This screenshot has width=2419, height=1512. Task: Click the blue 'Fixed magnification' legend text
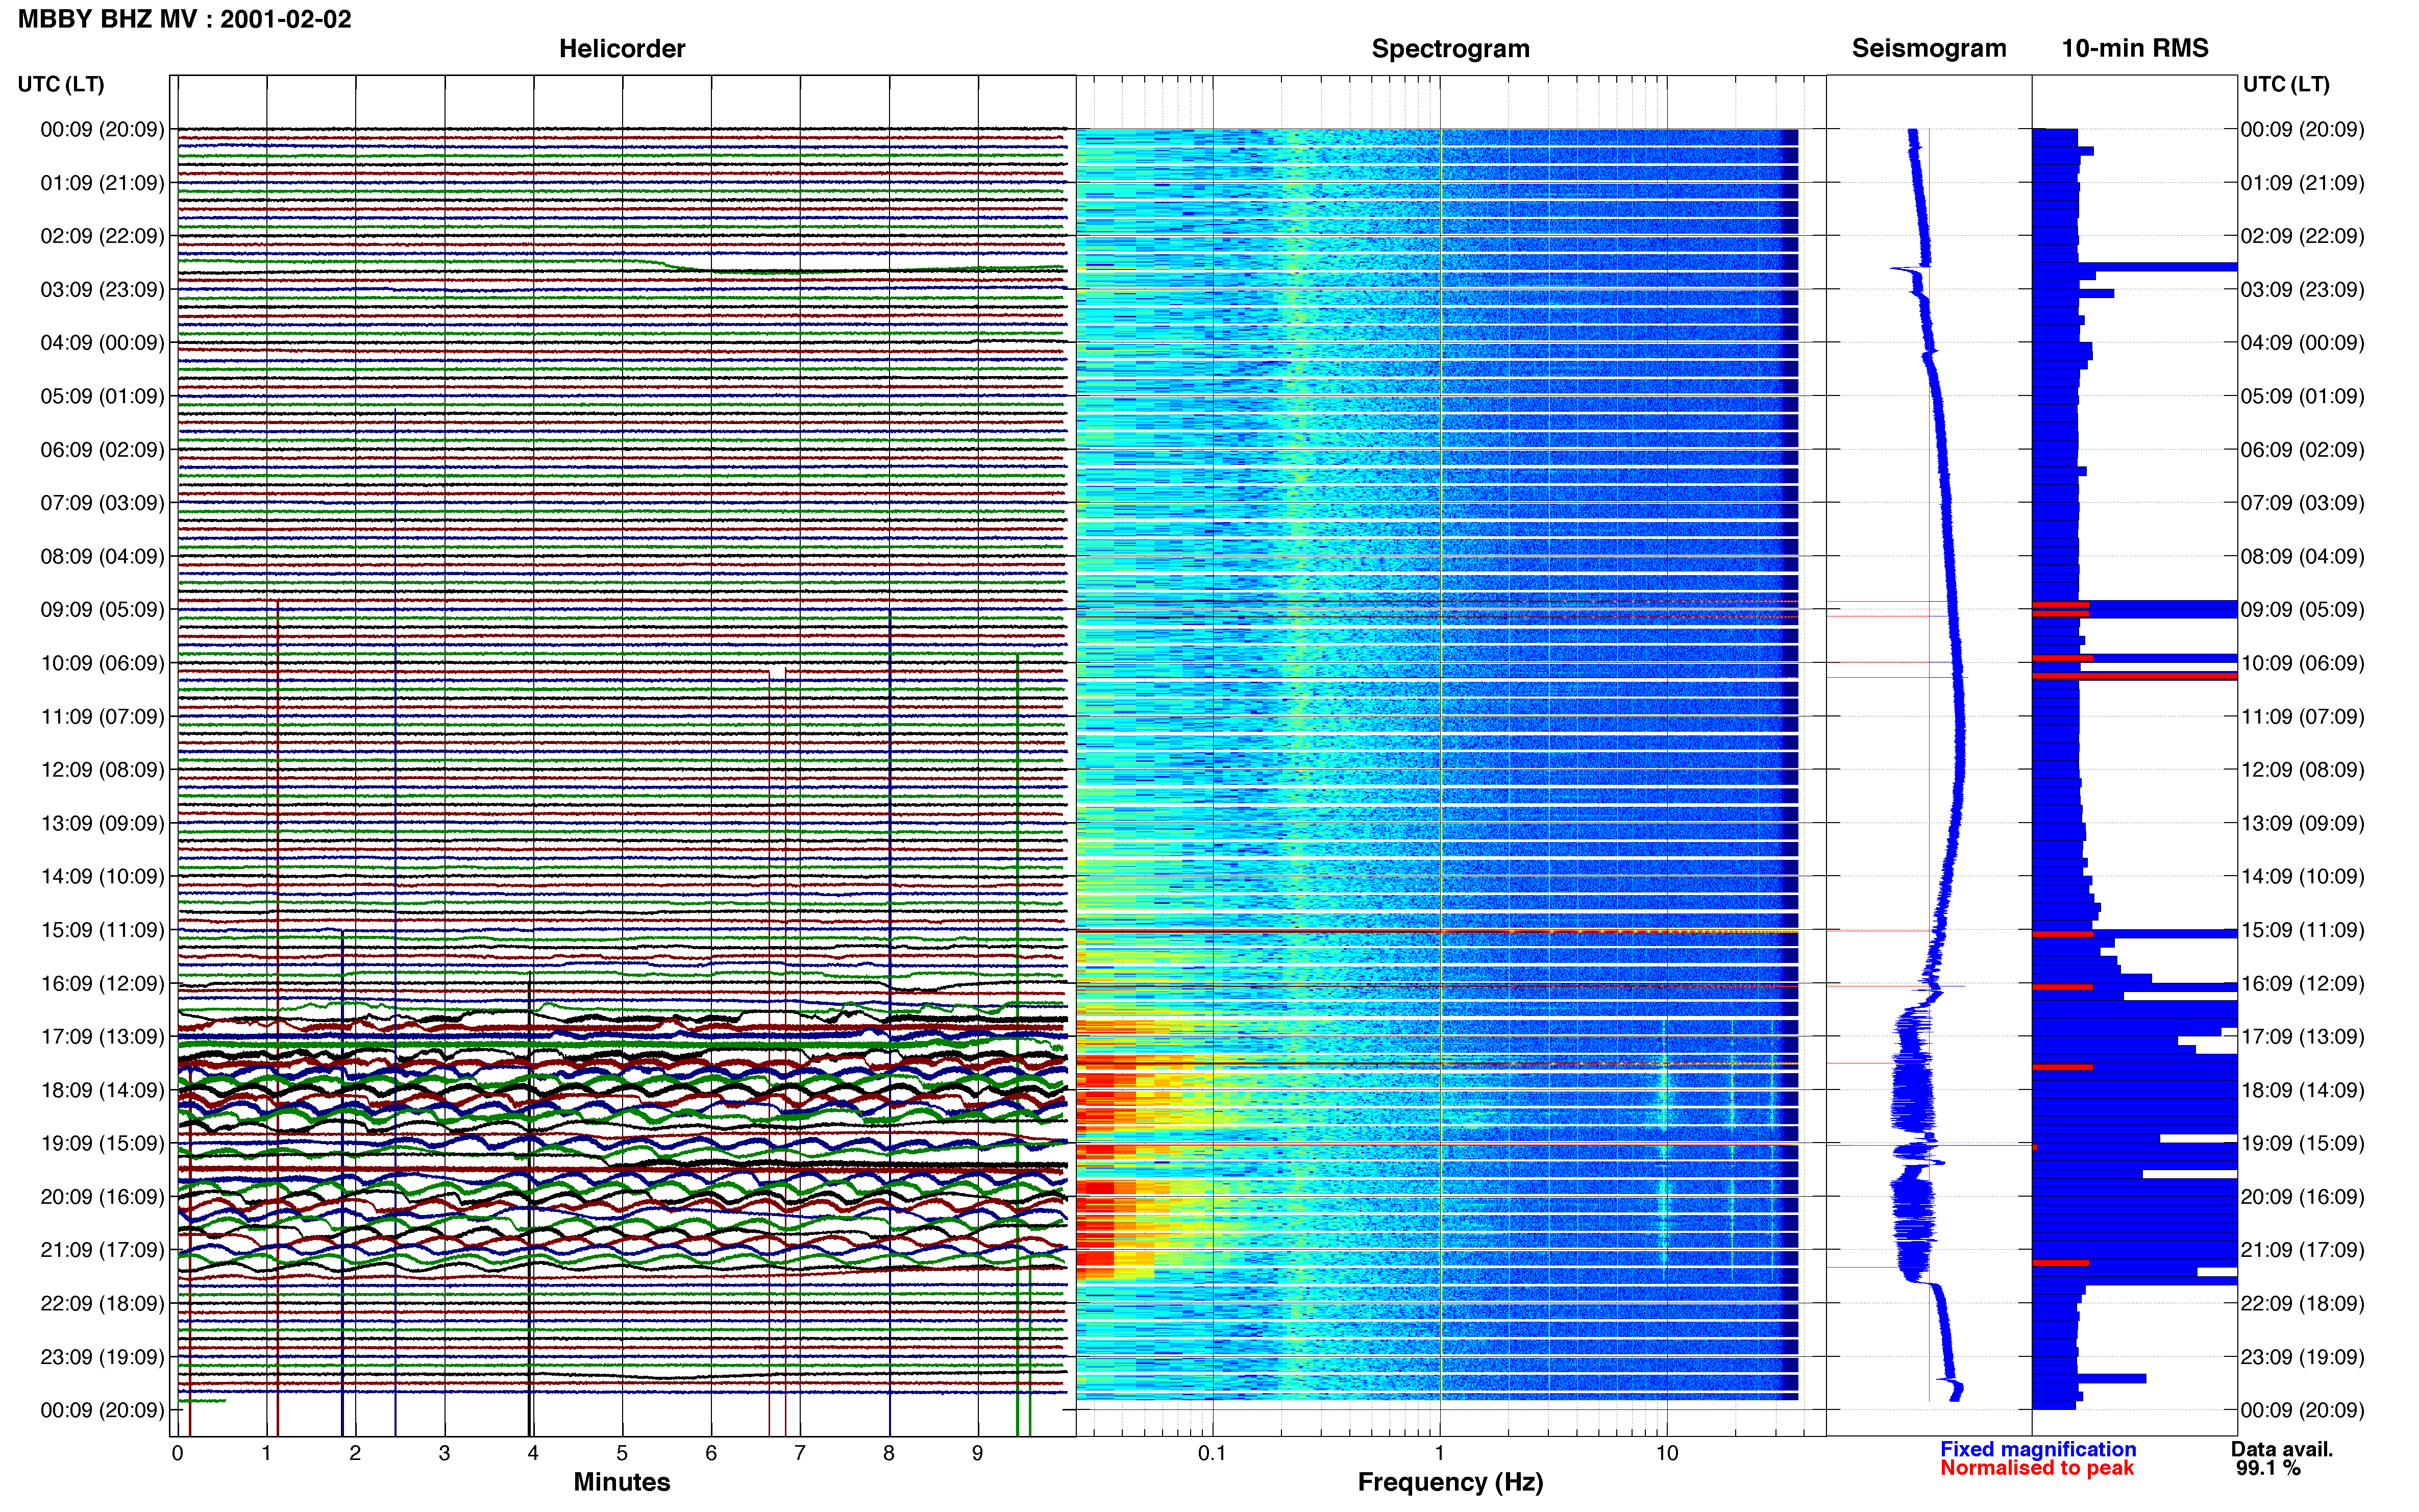coord(2038,1449)
